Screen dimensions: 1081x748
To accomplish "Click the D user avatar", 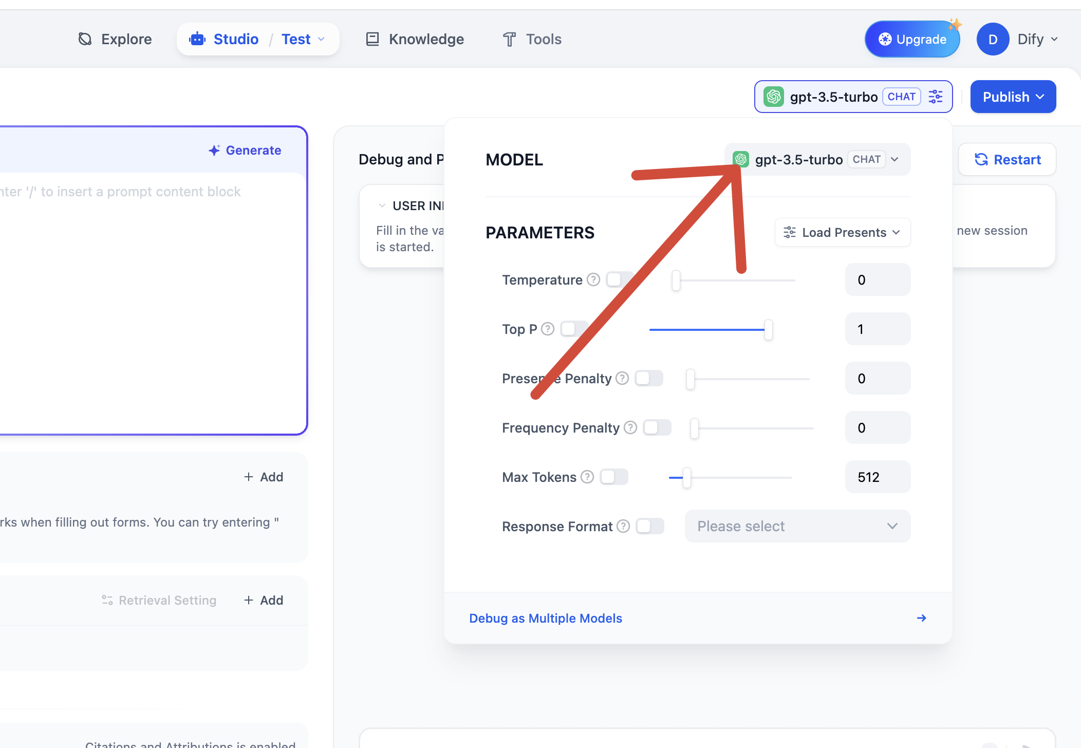I will 993,39.
